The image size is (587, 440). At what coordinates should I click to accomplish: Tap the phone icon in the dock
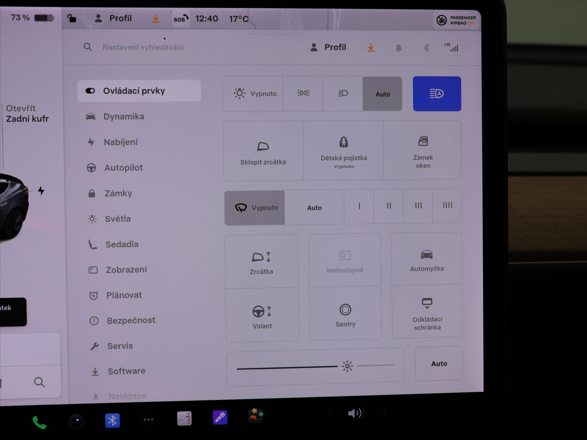[x=39, y=422]
